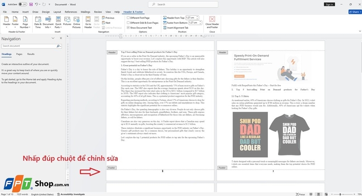The width and height of the screenshot is (362, 196).
Task: Open the Help tab
Action: click(x=117, y=12)
